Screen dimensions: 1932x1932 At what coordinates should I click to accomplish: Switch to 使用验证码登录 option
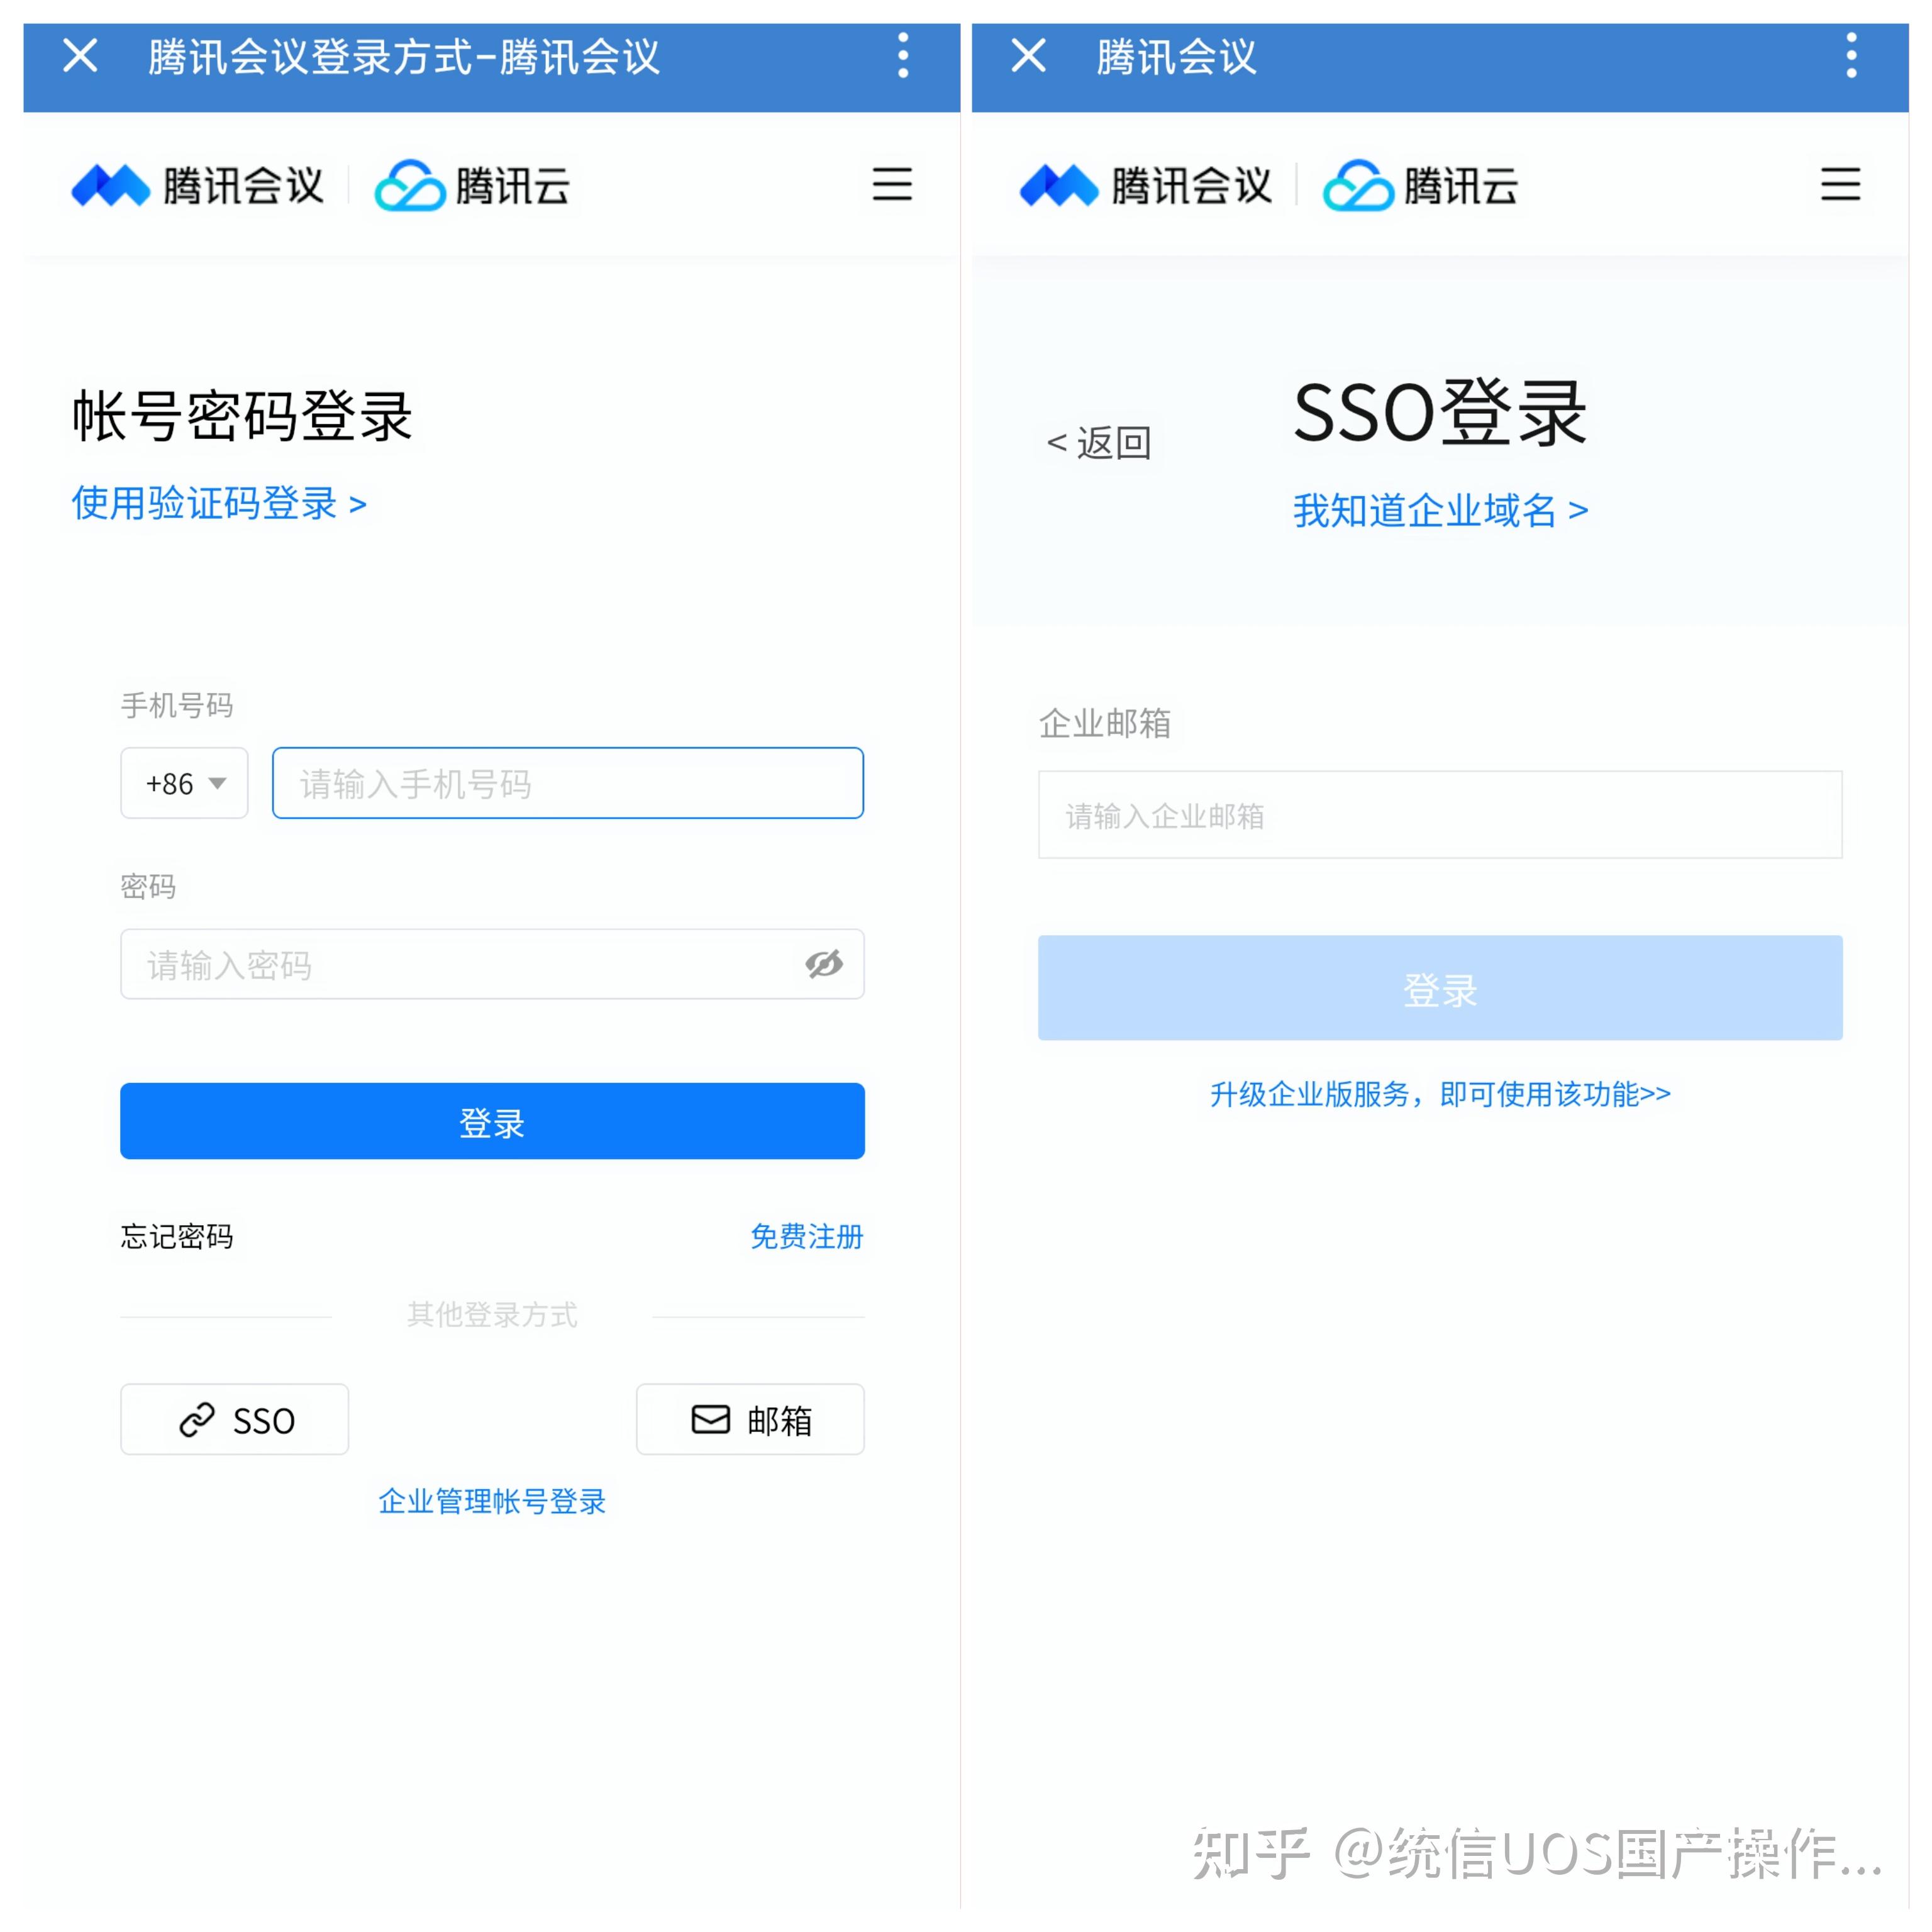click(219, 503)
